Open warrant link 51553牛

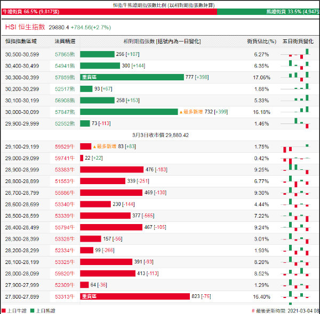pos(65,181)
